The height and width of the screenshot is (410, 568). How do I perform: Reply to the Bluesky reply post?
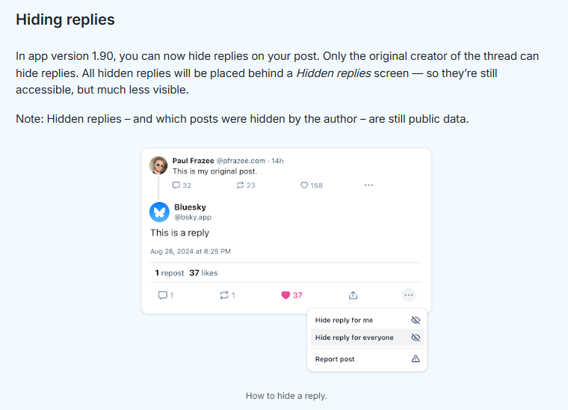(162, 296)
